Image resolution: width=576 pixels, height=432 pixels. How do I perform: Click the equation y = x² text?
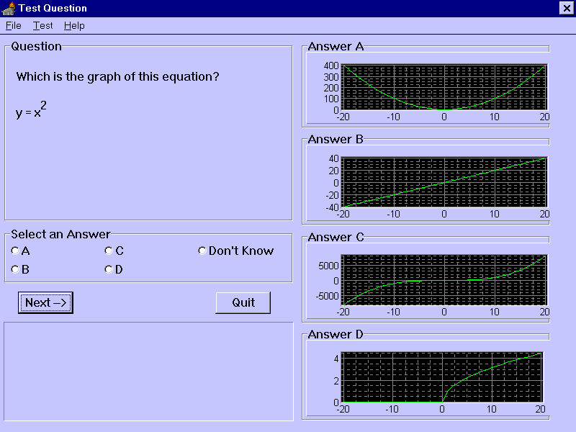tap(31, 111)
